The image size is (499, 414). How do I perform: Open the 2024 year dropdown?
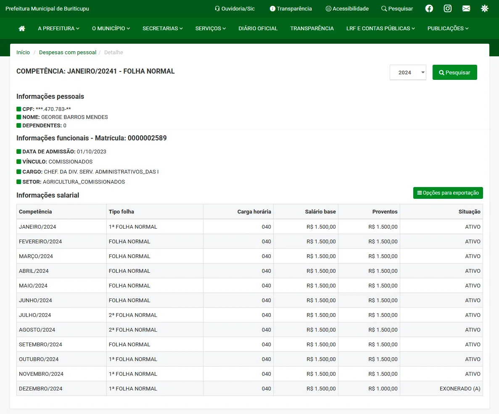point(407,72)
